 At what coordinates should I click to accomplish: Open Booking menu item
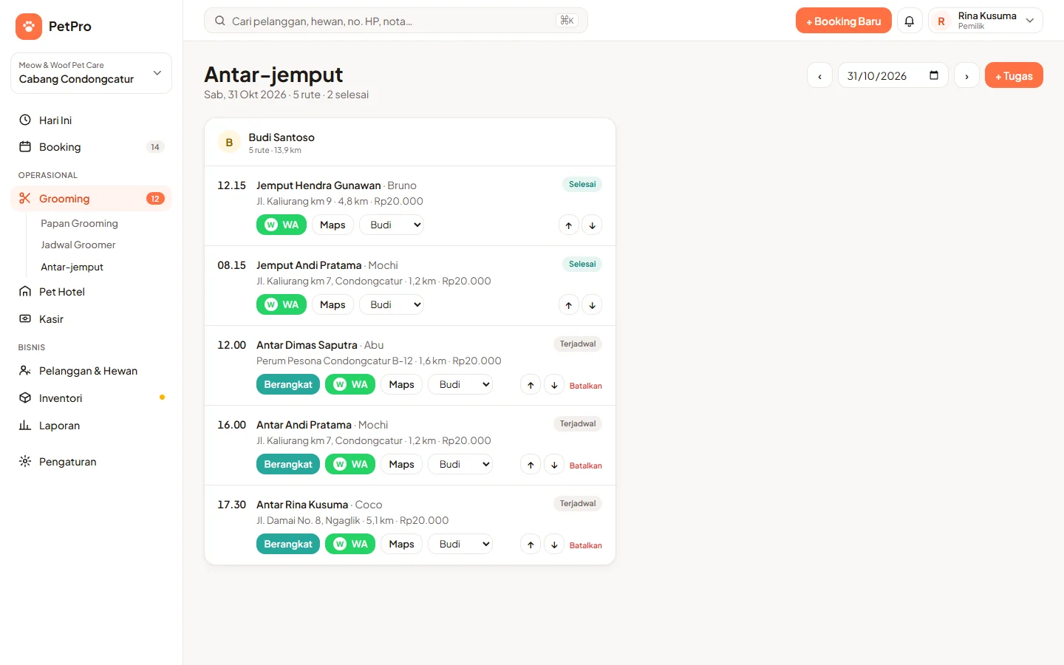coord(91,147)
